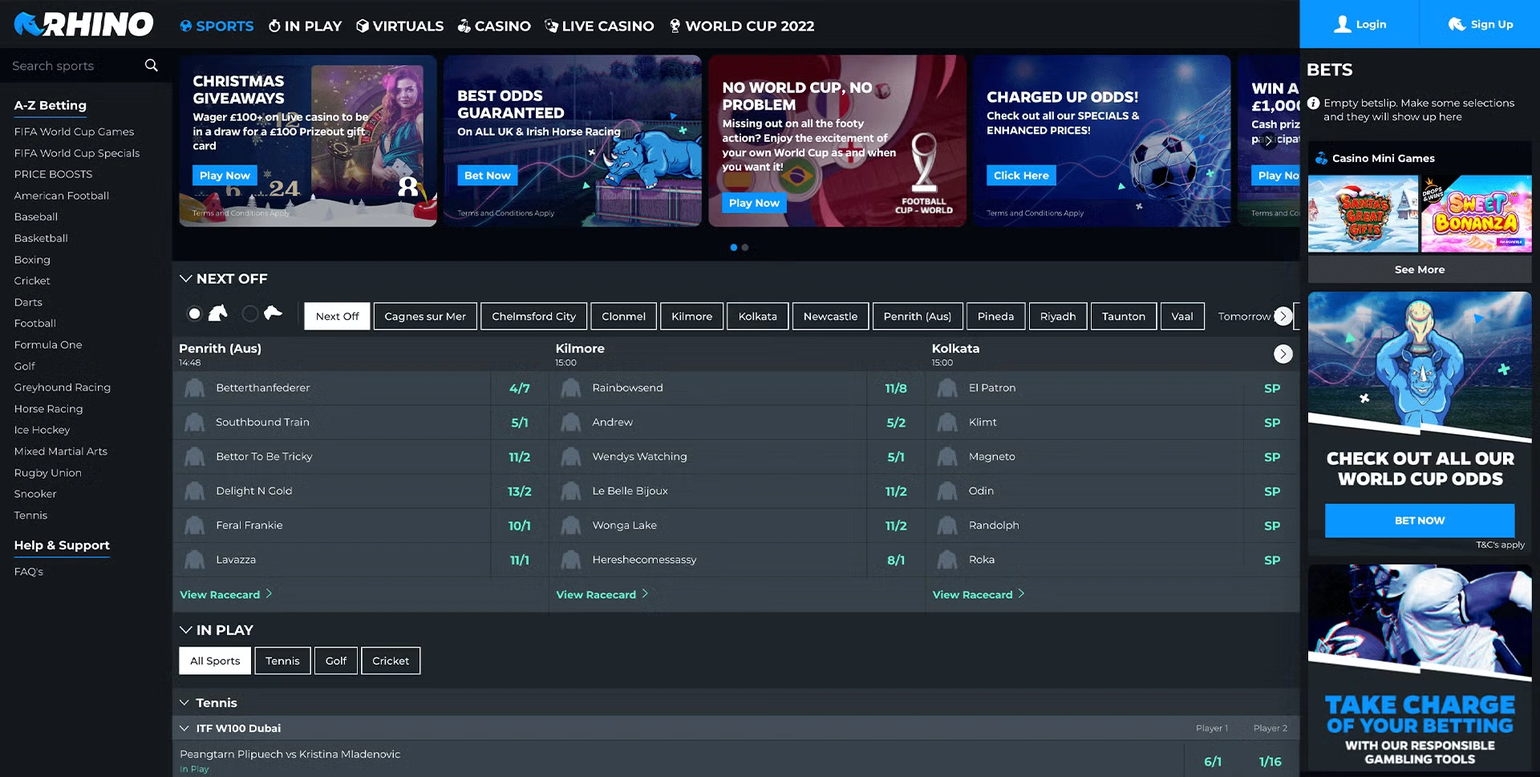
Task: Select the greyhound racing icon filter
Action: (x=274, y=314)
